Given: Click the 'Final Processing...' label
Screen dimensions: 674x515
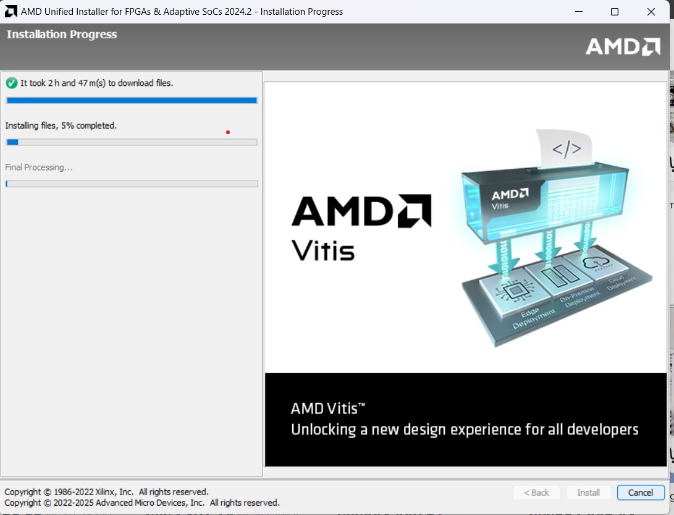Looking at the screenshot, I should point(39,168).
